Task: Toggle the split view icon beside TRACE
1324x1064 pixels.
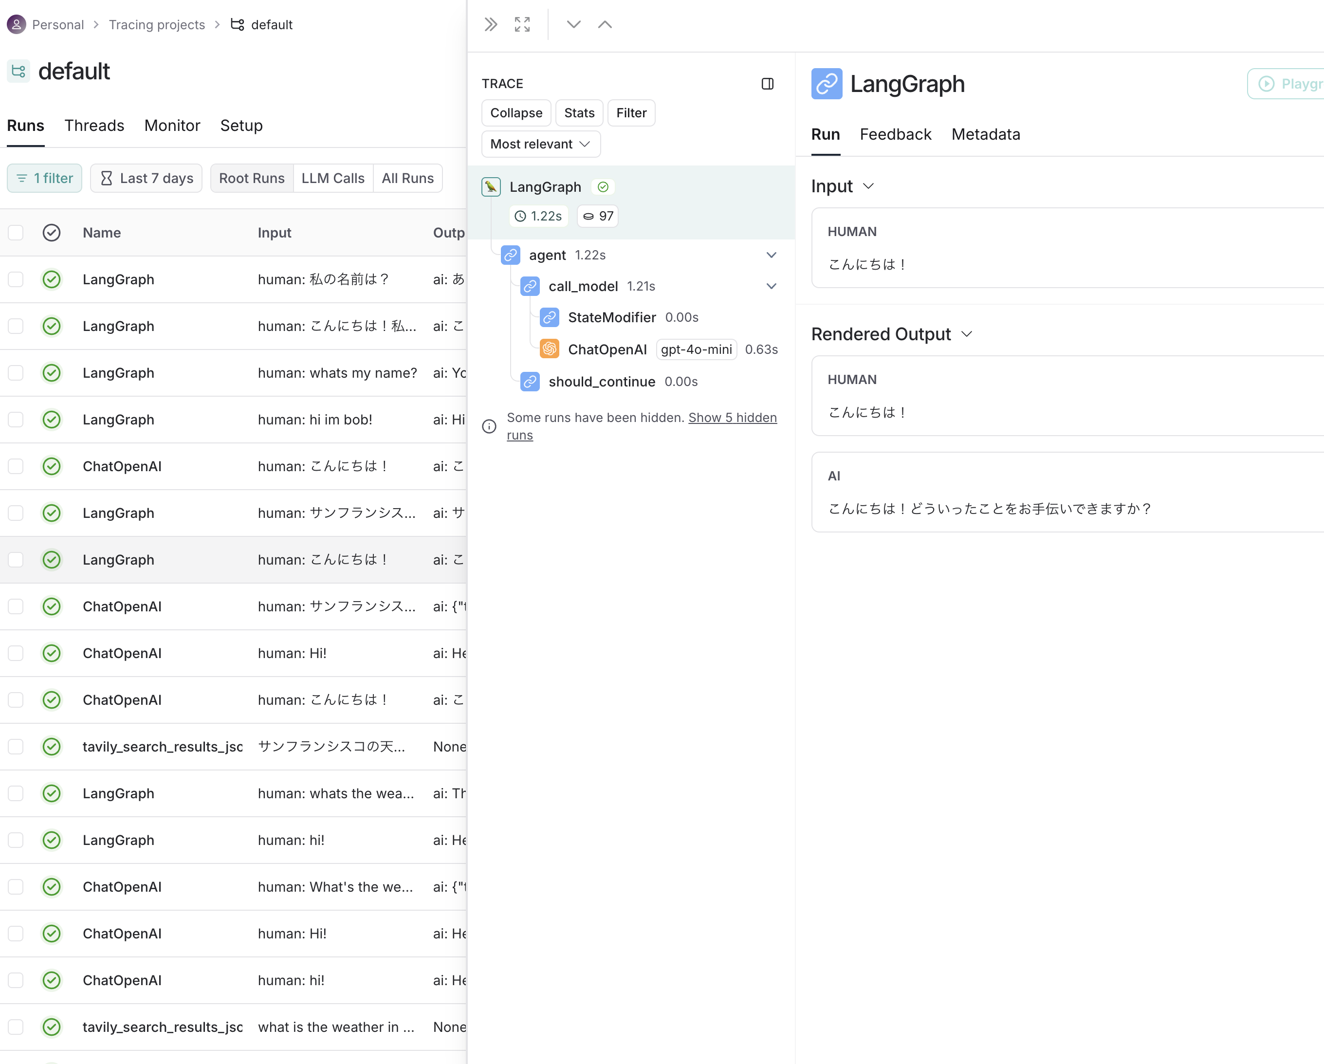Action: (x=768, y=84)
